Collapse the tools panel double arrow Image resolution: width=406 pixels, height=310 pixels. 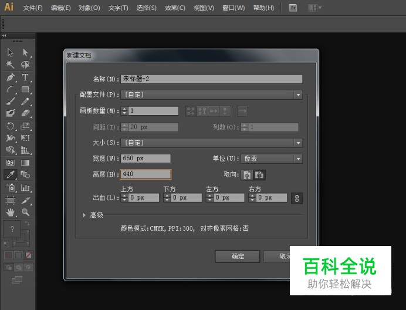click(x=4, y=35)
